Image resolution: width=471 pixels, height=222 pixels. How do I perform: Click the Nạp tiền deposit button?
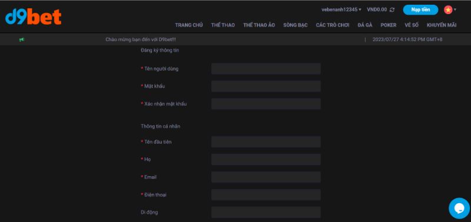tap(420, 9)
